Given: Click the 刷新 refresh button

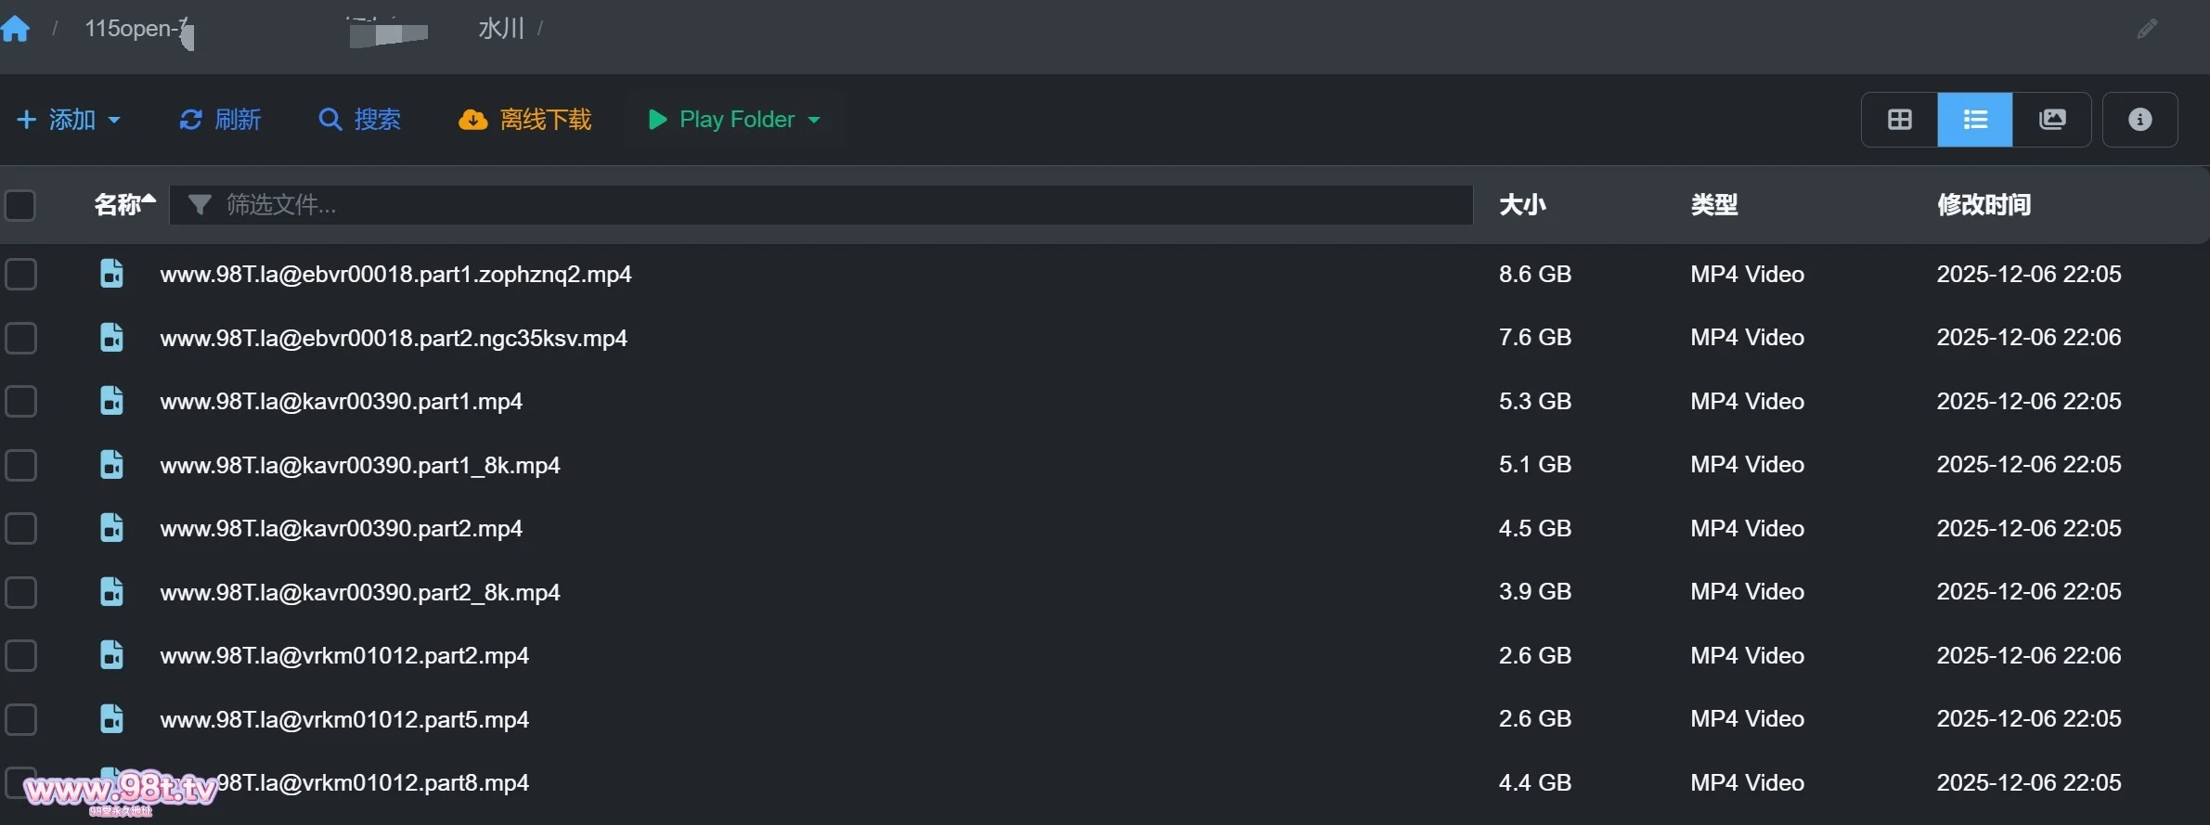Looking at the screenshot, I should click(x=220, y=120).
